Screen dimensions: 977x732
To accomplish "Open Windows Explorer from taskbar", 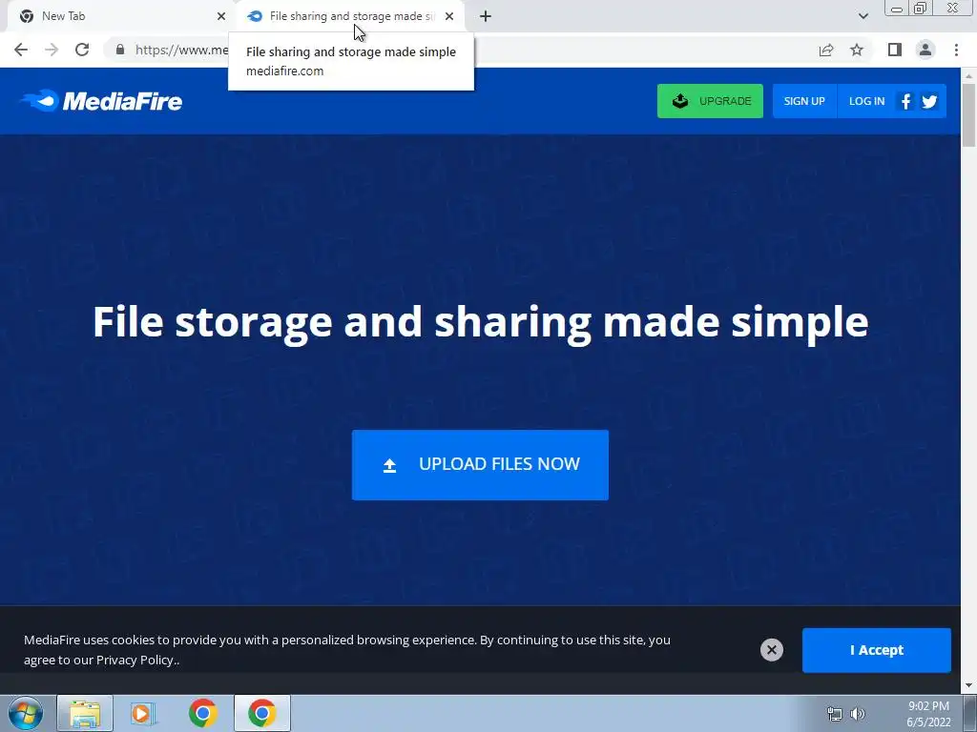I will (85, 713).
